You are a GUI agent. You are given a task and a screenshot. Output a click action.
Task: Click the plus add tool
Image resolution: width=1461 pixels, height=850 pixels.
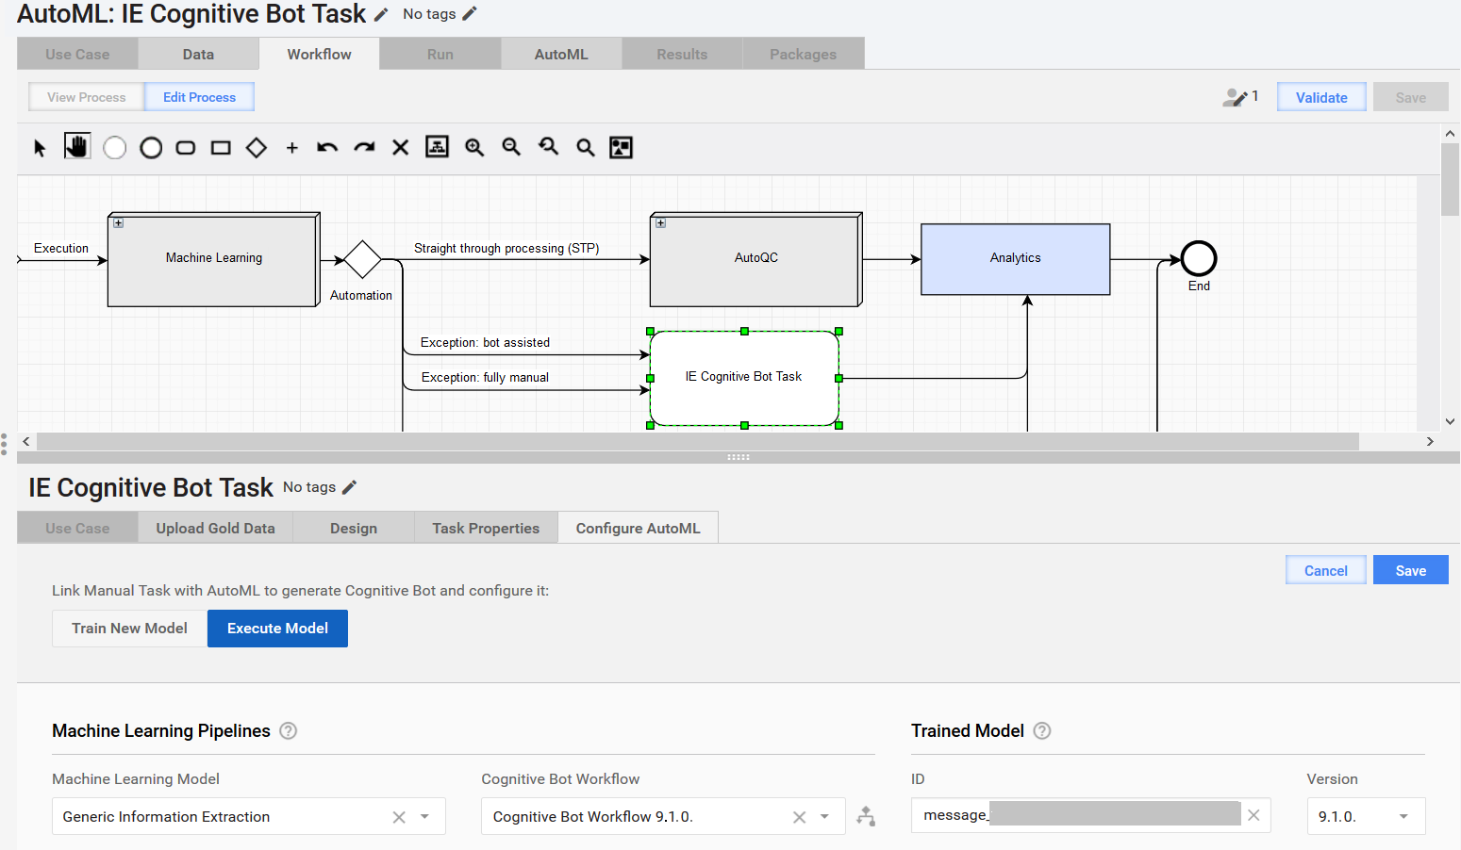[x=292, y=148]
